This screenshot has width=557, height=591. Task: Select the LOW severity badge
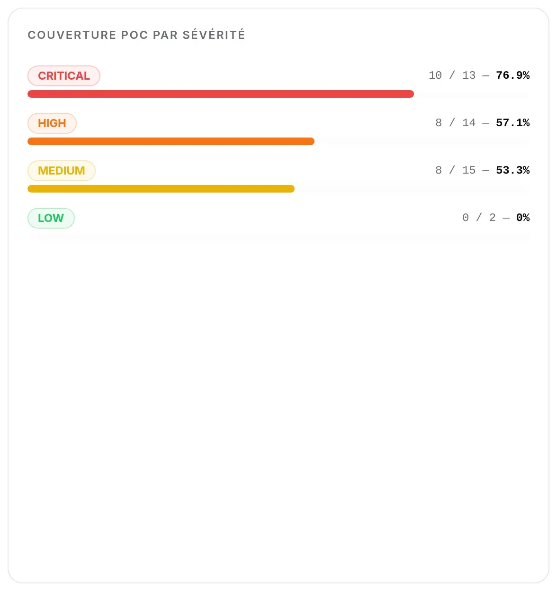(51, 218)
